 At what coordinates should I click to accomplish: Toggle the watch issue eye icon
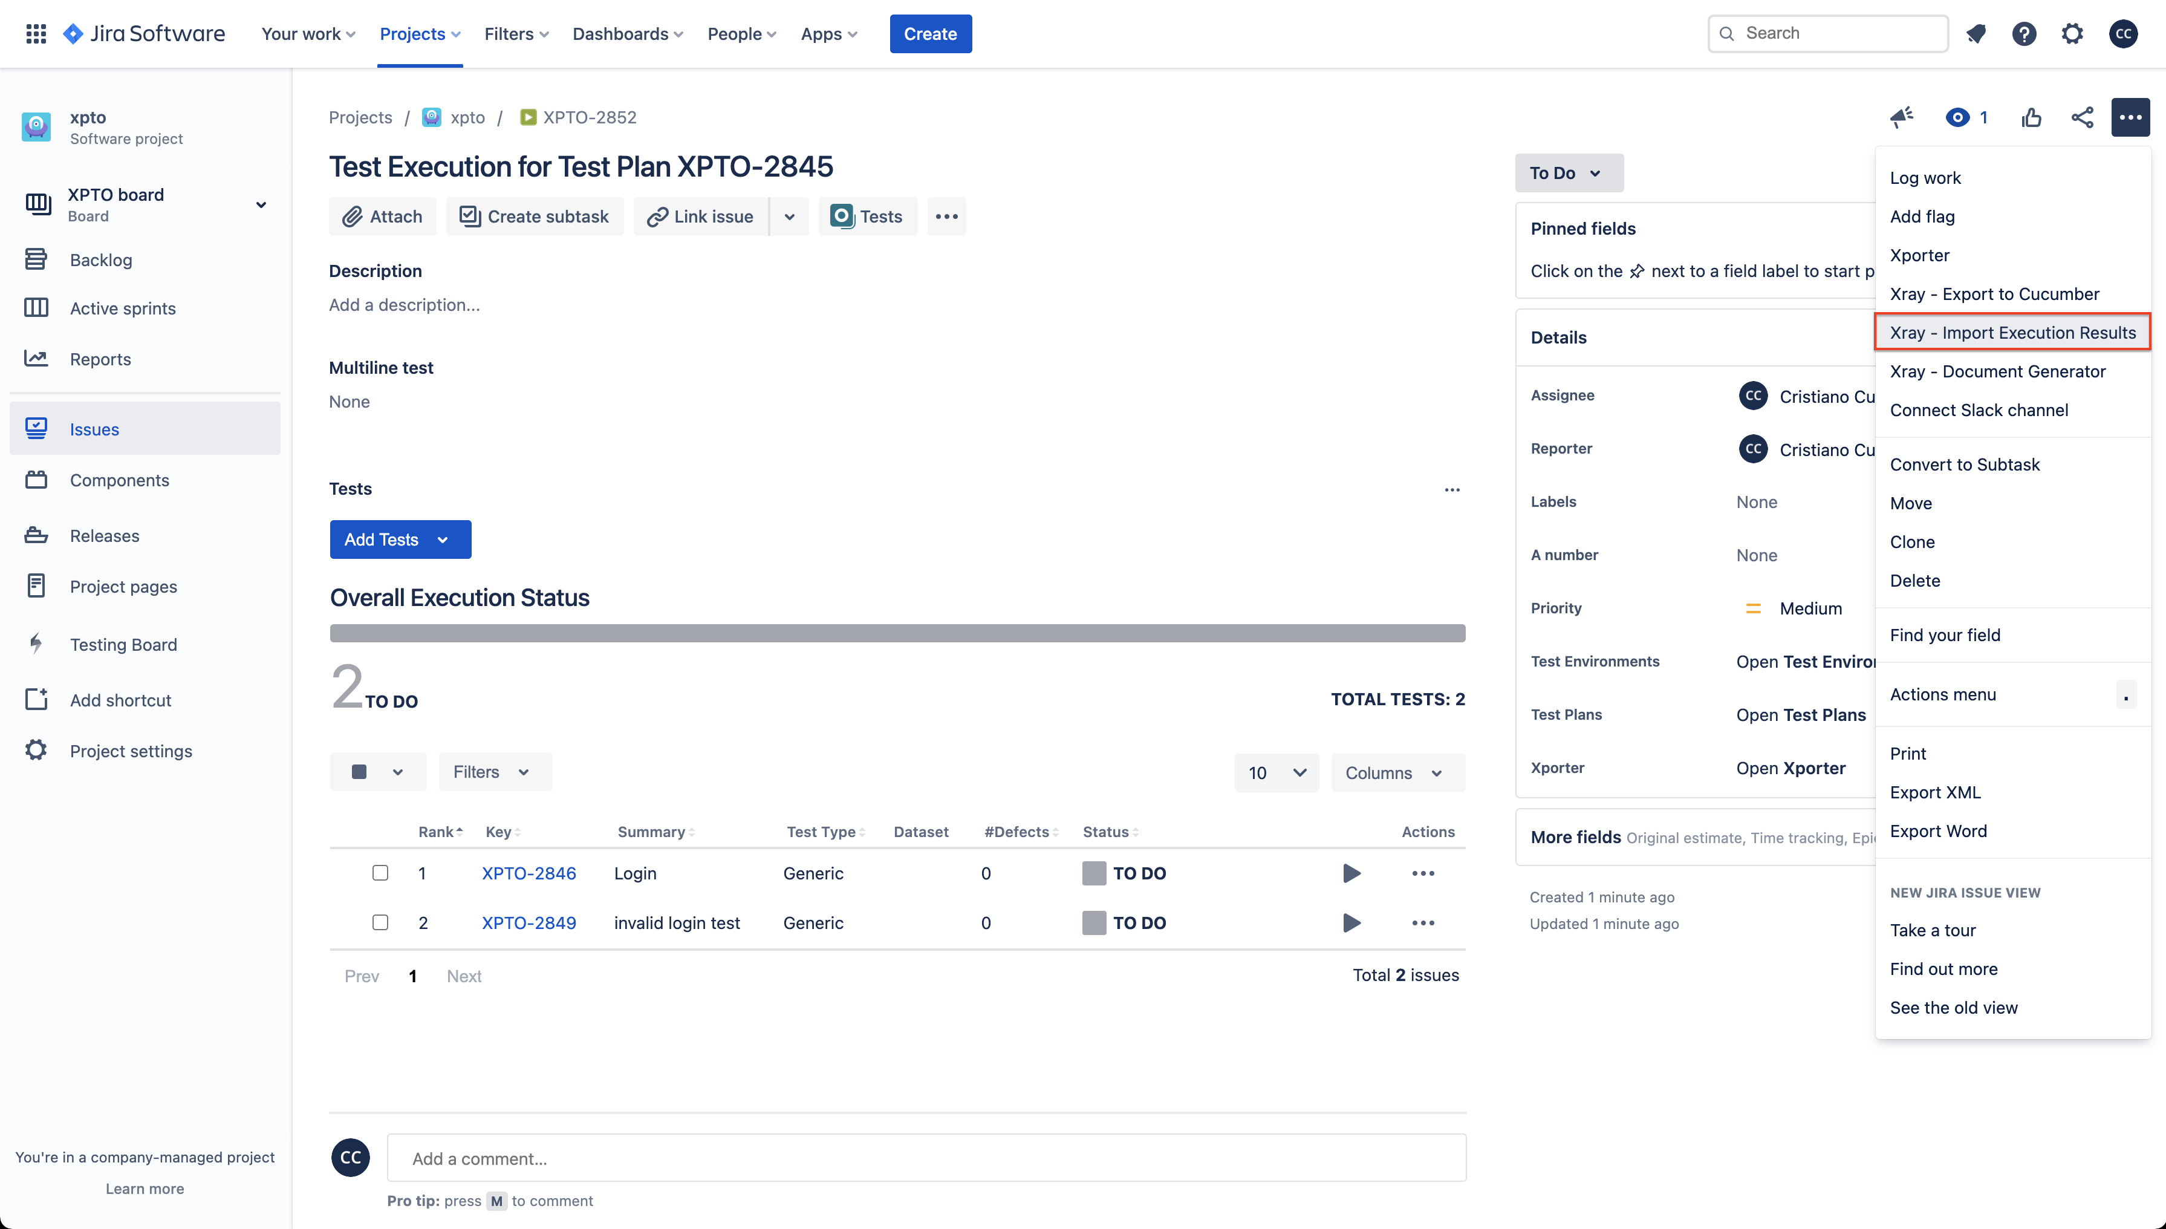click(1957, 117)
